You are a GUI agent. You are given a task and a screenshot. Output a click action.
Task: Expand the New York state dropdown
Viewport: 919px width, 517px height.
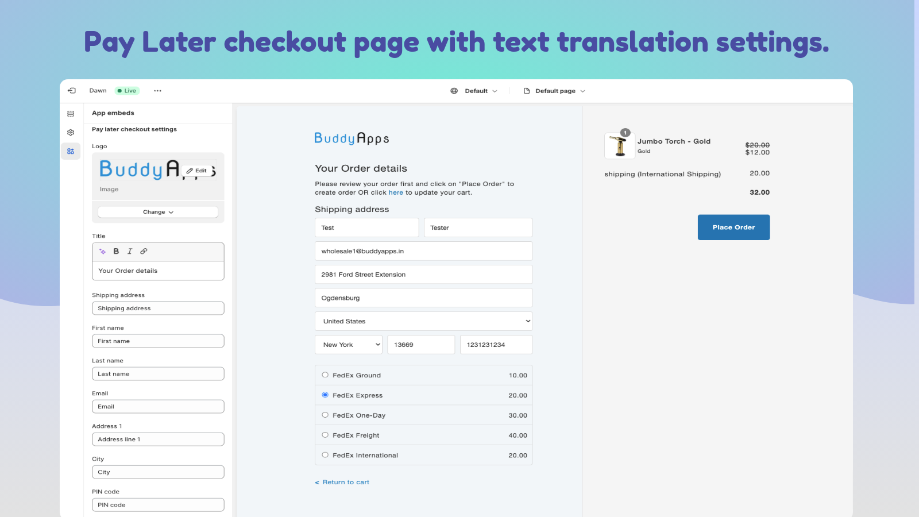(348, 344)
